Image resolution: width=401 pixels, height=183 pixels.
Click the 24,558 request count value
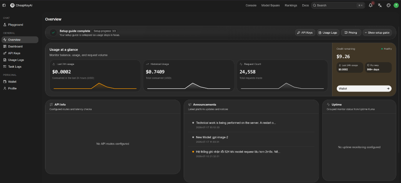(247, 72)
